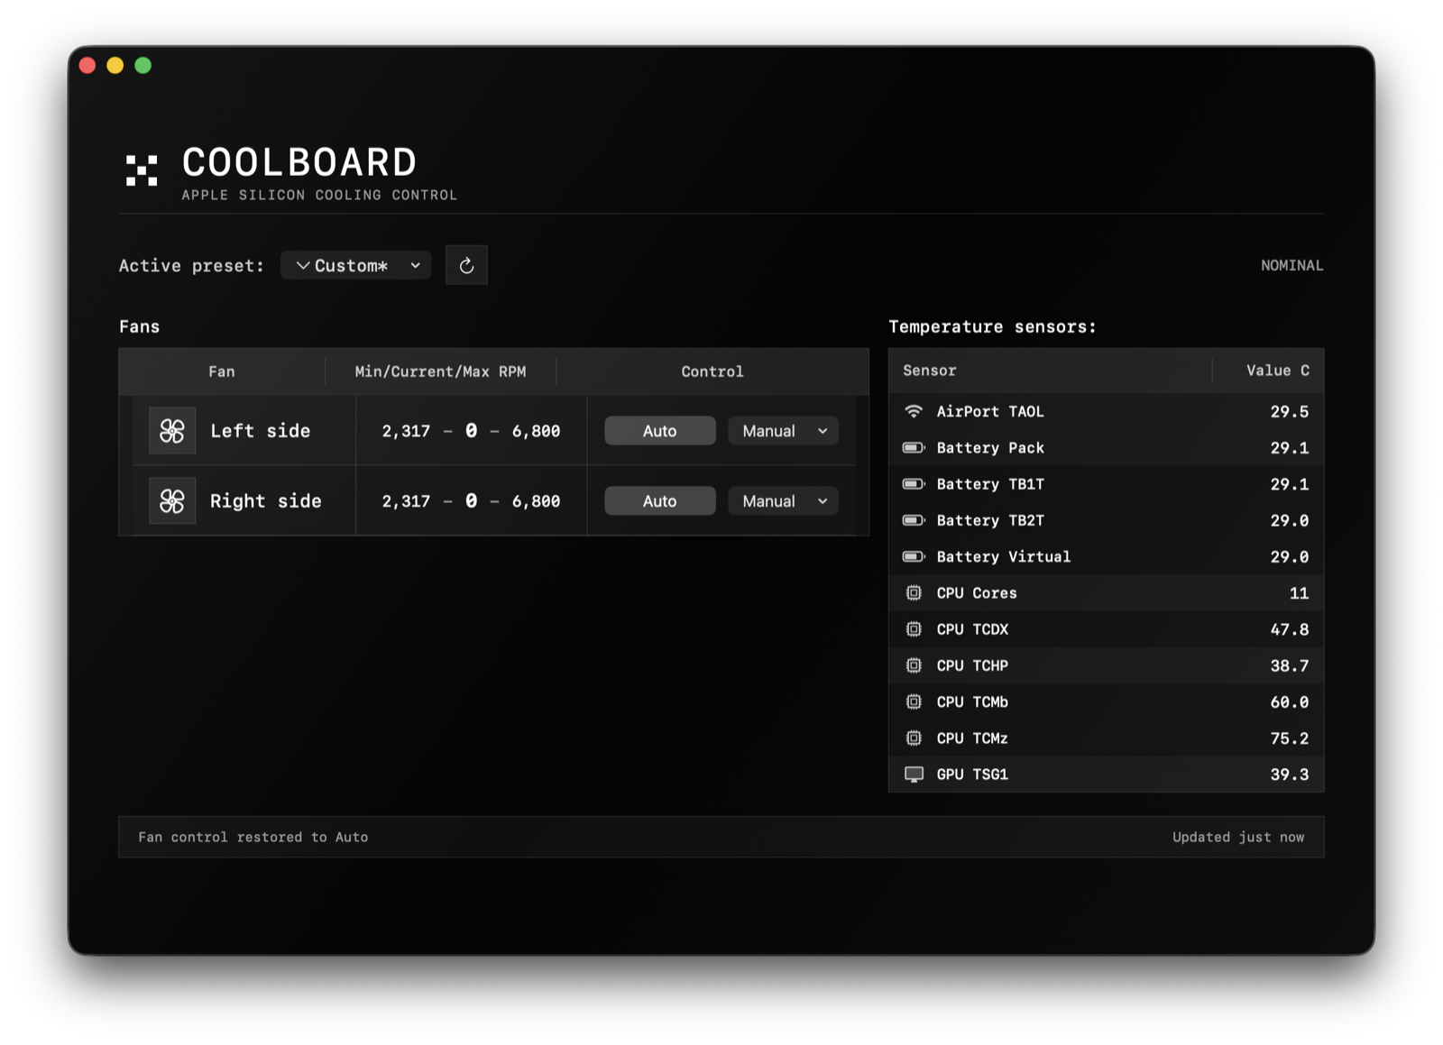Select the CPU TCMz sensor label
Viewport: 1443px width, 1045px height.
pos(972,738)
